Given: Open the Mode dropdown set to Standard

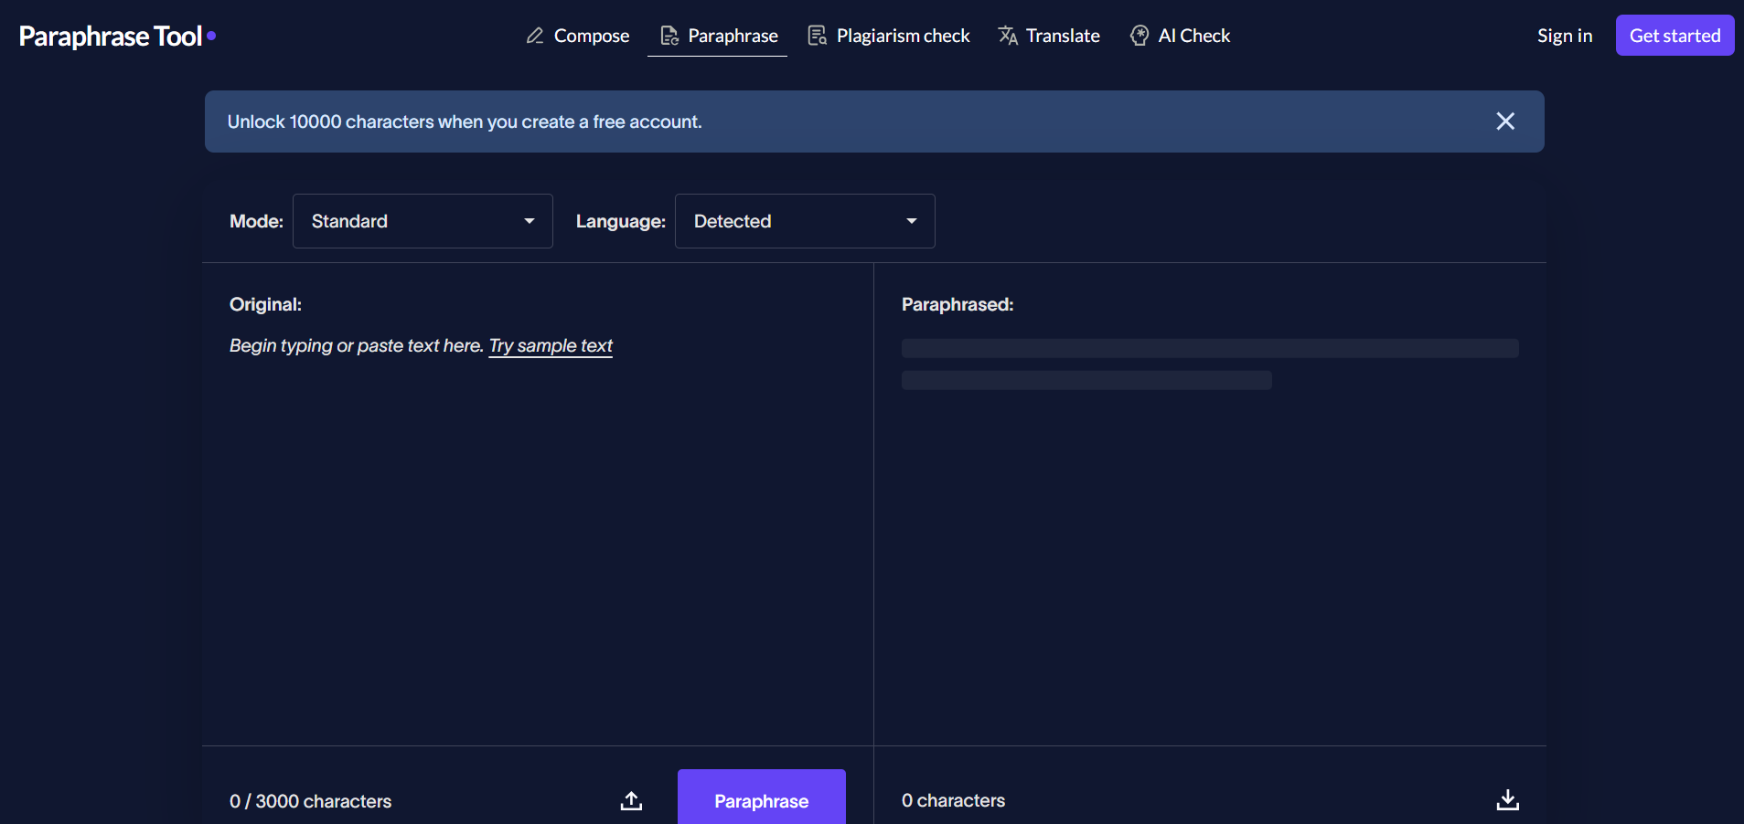Looking at the screenshot, I should [x=422, y=221].
